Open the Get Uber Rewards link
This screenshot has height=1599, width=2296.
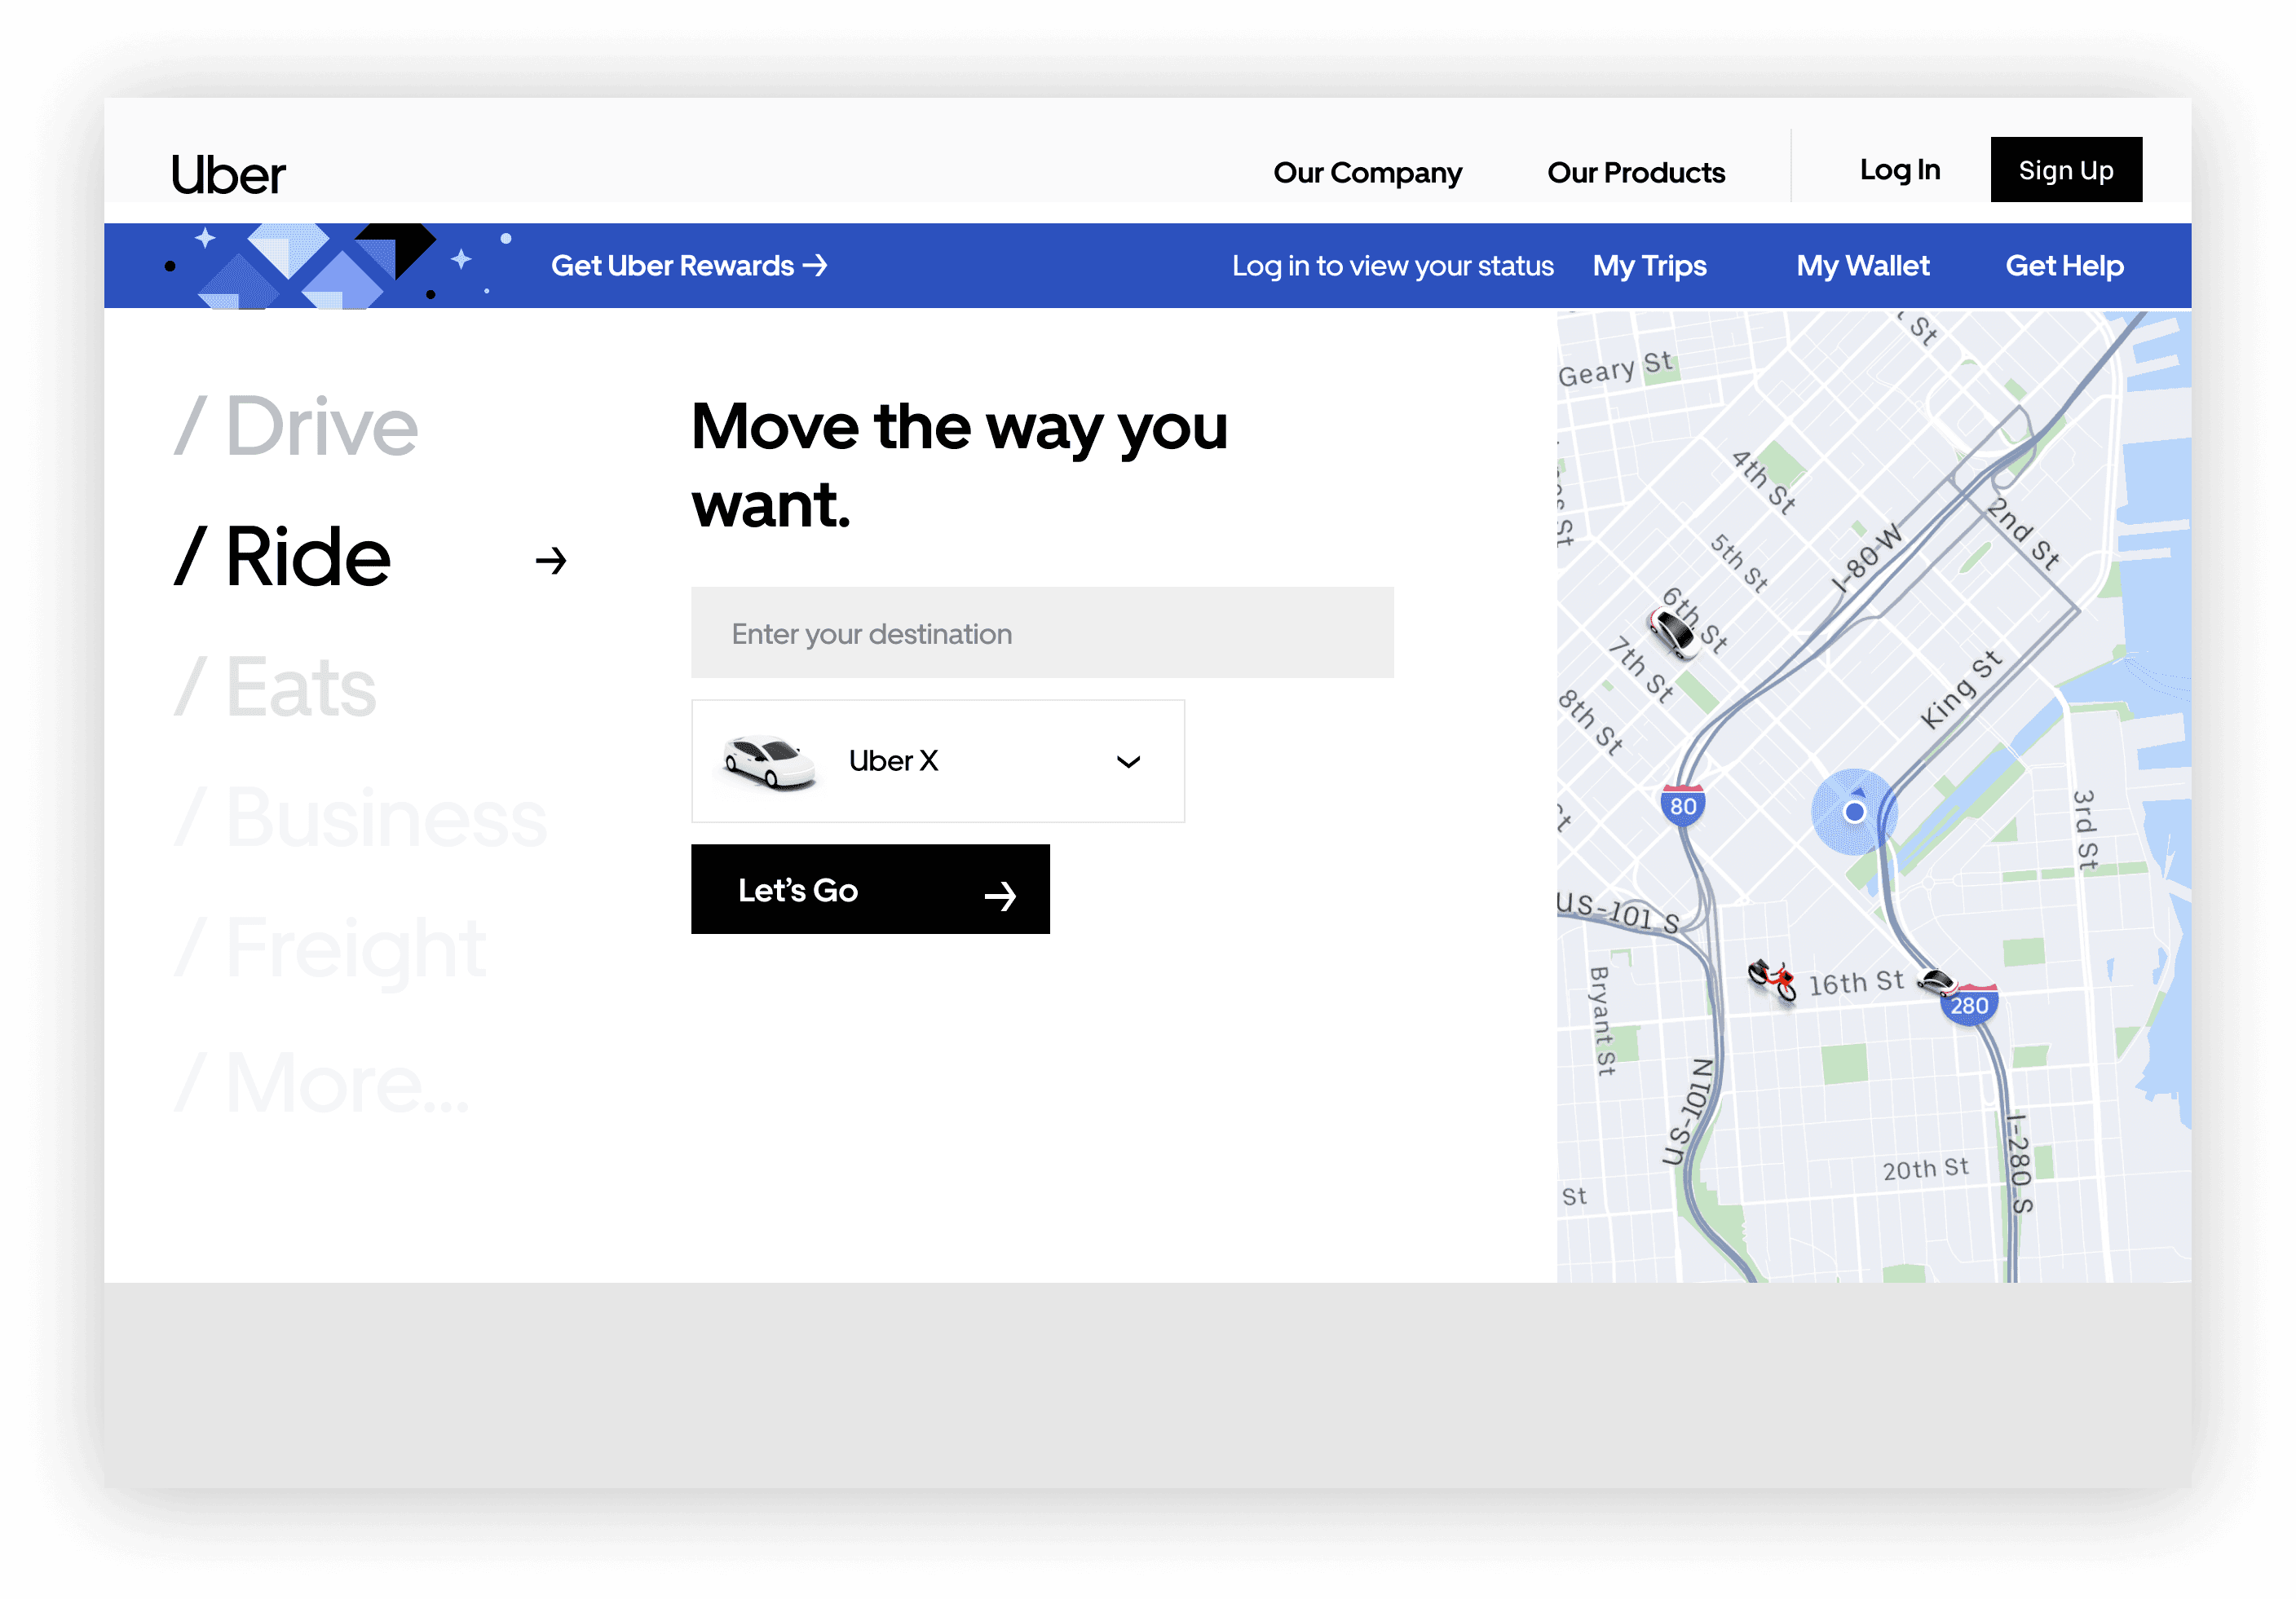click(x=689, y=266)
